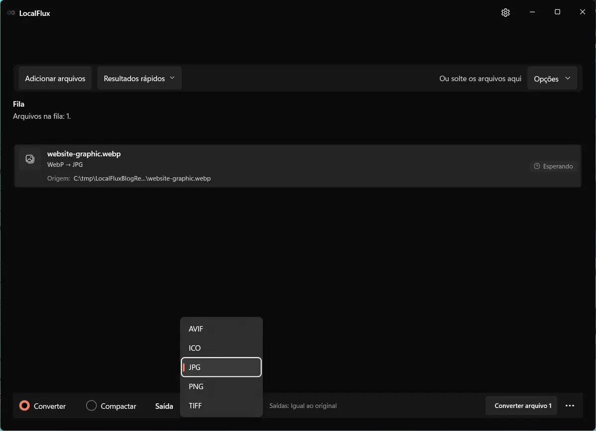596x431 pixels.
Task: Select the Converter radio button
Action: [24, 406]
